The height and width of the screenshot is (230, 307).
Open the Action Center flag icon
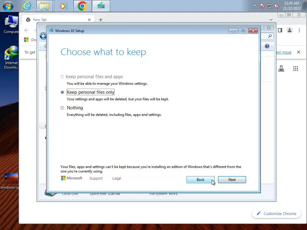click(x=262, y=6)
